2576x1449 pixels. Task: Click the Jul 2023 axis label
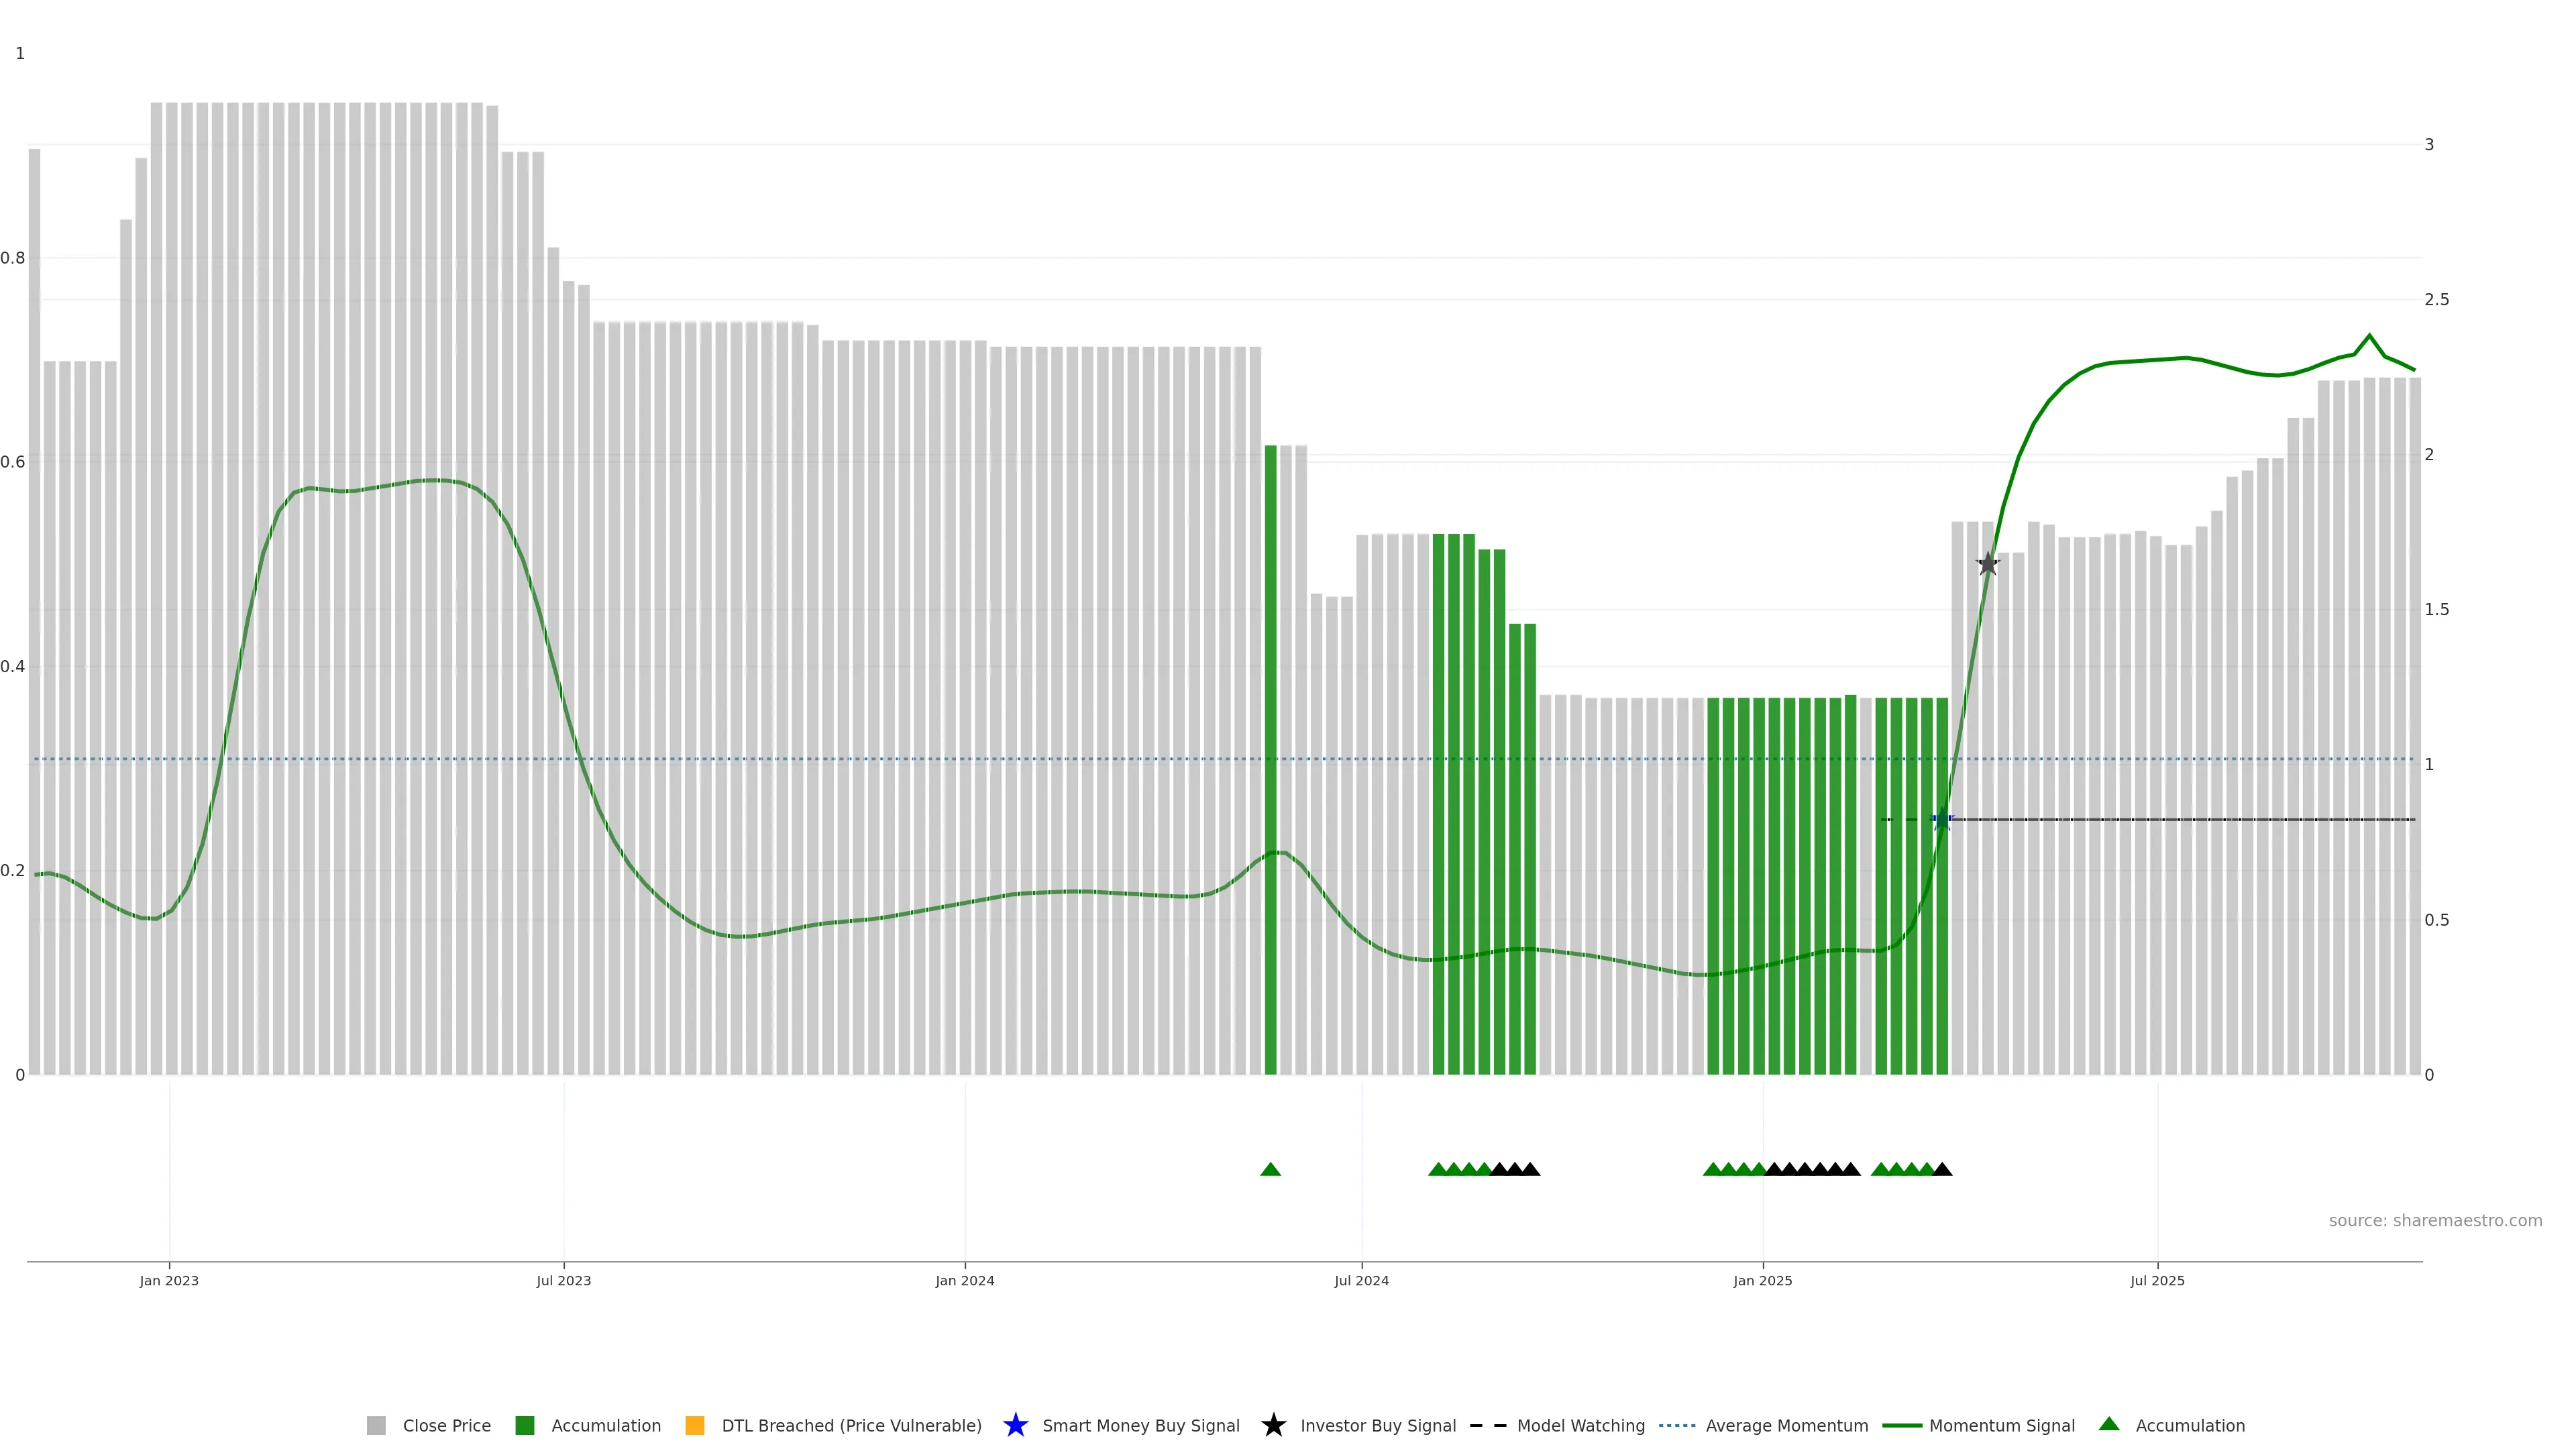(564, 1281)
